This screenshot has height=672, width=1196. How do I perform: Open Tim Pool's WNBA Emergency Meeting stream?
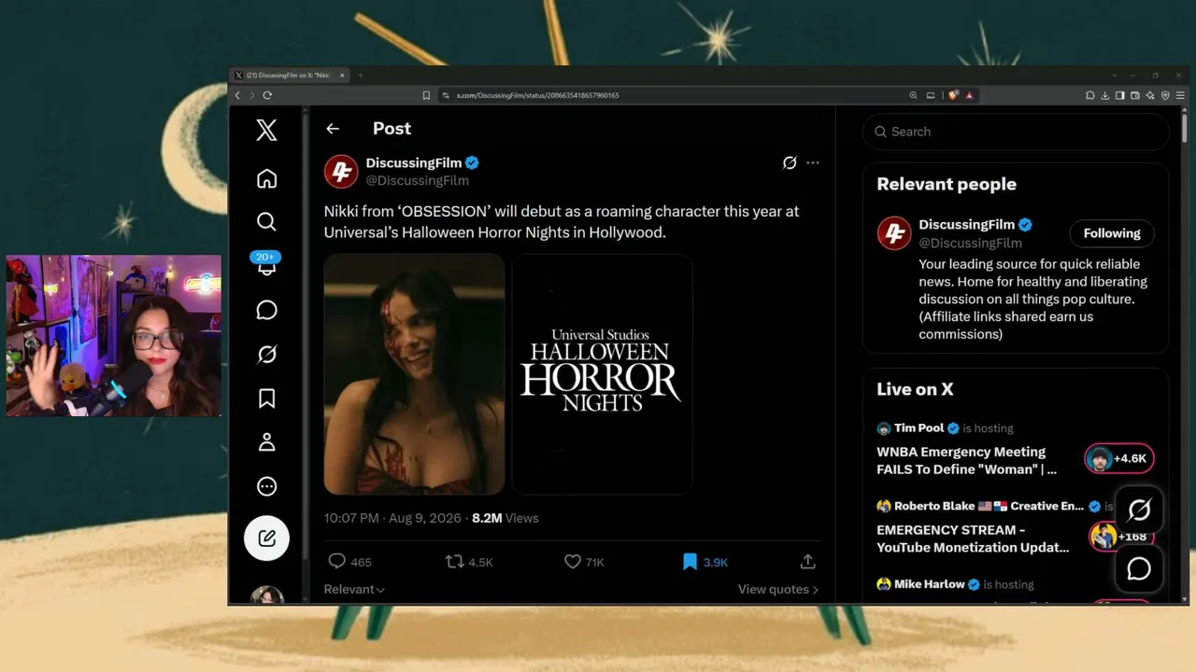[x=967, y=460]
